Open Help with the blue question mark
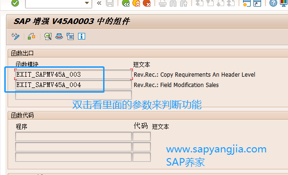Screen dimensions: 288x175 [x=273, y=3]
